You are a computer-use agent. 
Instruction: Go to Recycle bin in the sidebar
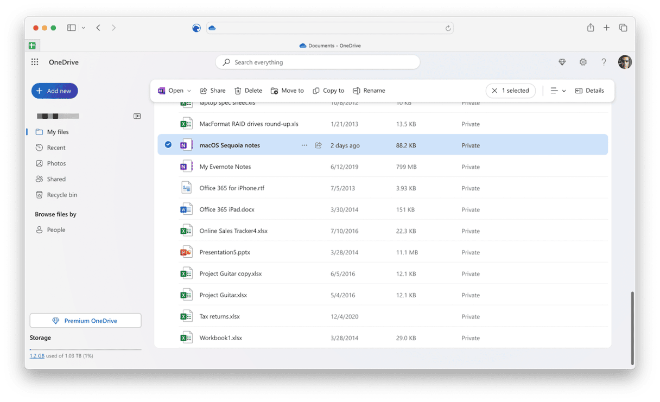[x=62, y=195]
